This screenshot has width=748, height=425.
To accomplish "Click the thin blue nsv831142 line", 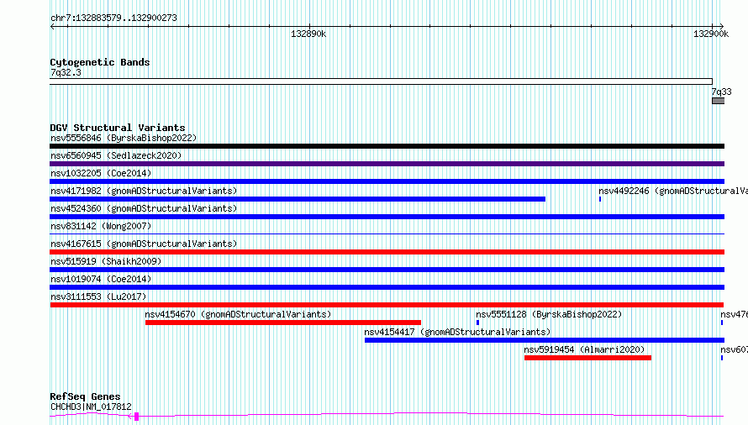I will click(x=387, y=233).
